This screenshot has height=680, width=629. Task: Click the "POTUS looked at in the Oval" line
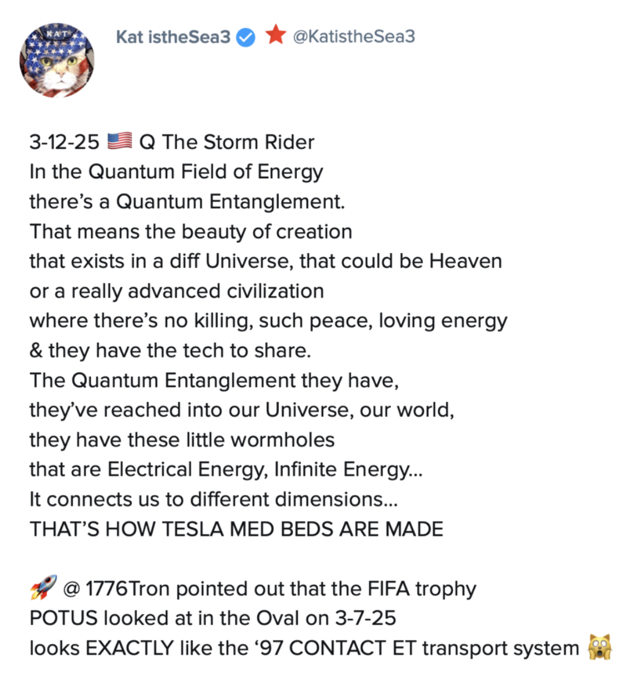point(213,618)
